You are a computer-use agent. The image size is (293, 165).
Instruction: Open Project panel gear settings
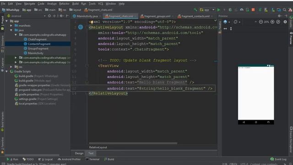[61, 16]
